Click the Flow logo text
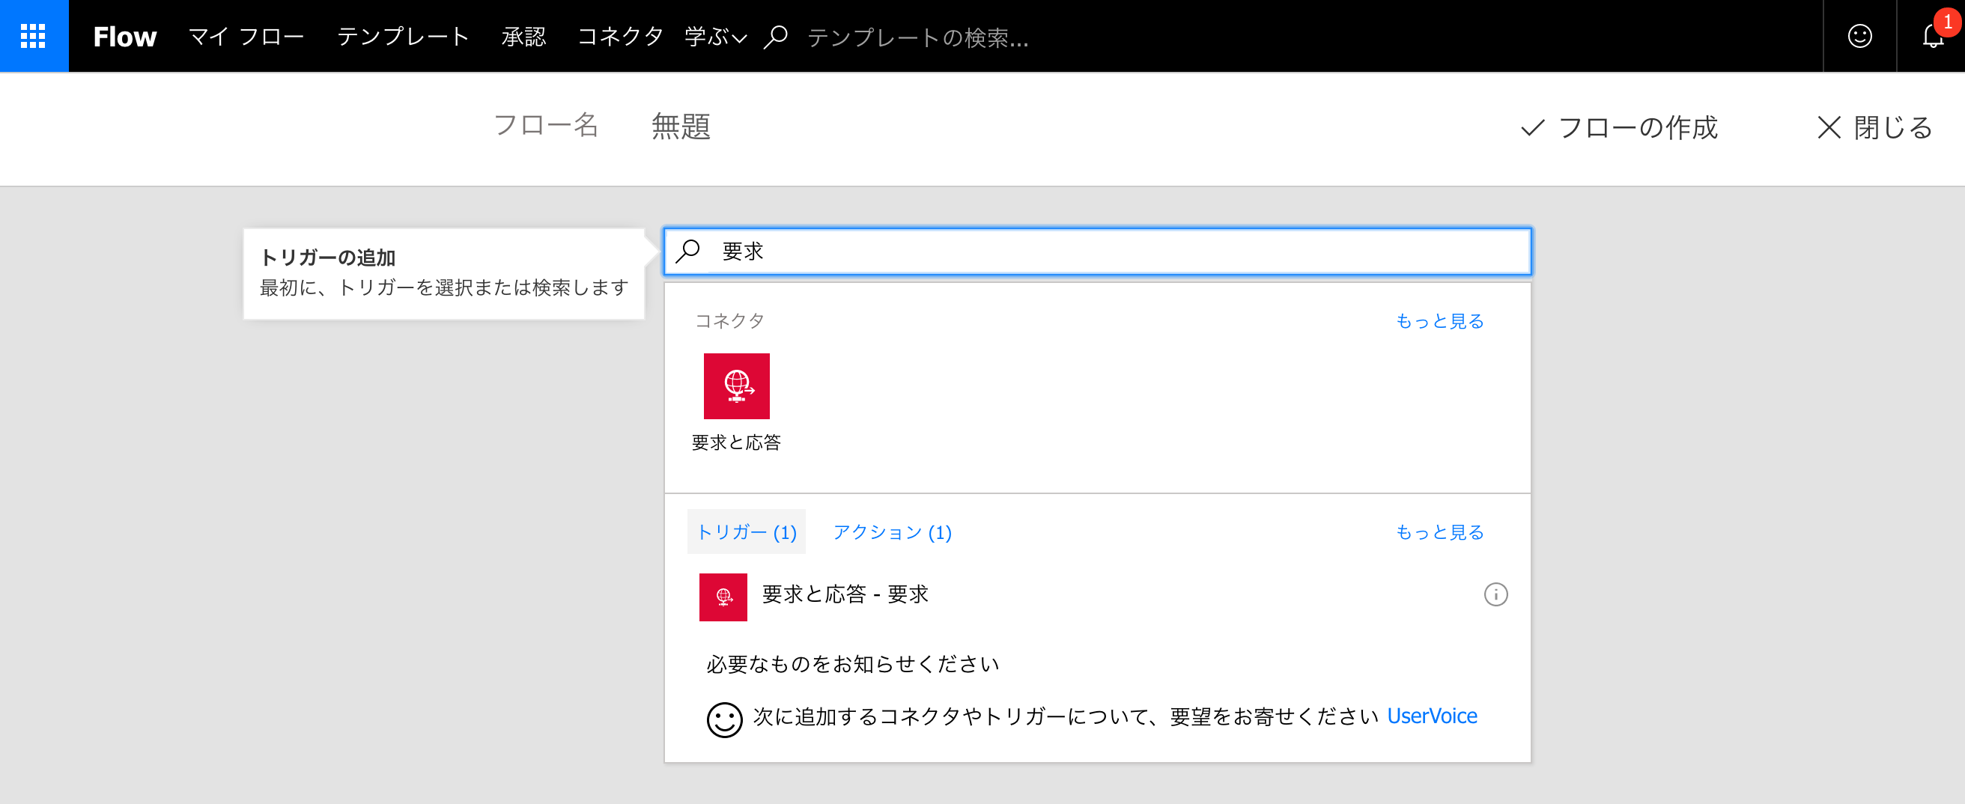The height and width of the screenshot is (804, 1965). click(x=124, y=37)
